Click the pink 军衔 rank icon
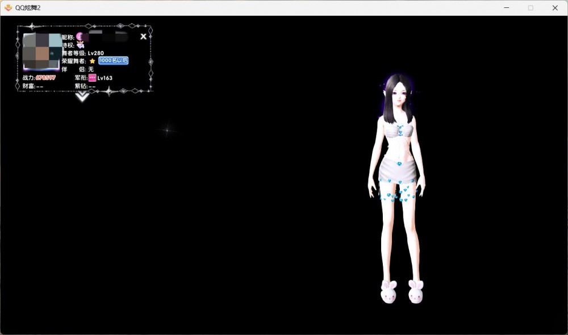Viewport: 568px width, 335px height. point(92,78)
